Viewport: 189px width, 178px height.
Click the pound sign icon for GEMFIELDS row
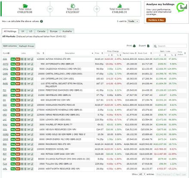click(x=25, y=95)
